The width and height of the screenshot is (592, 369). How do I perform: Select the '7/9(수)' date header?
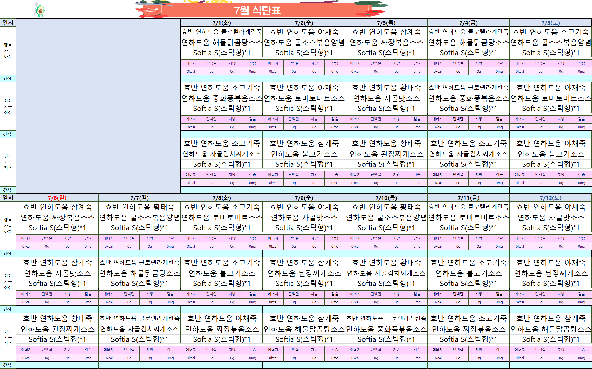304,198
